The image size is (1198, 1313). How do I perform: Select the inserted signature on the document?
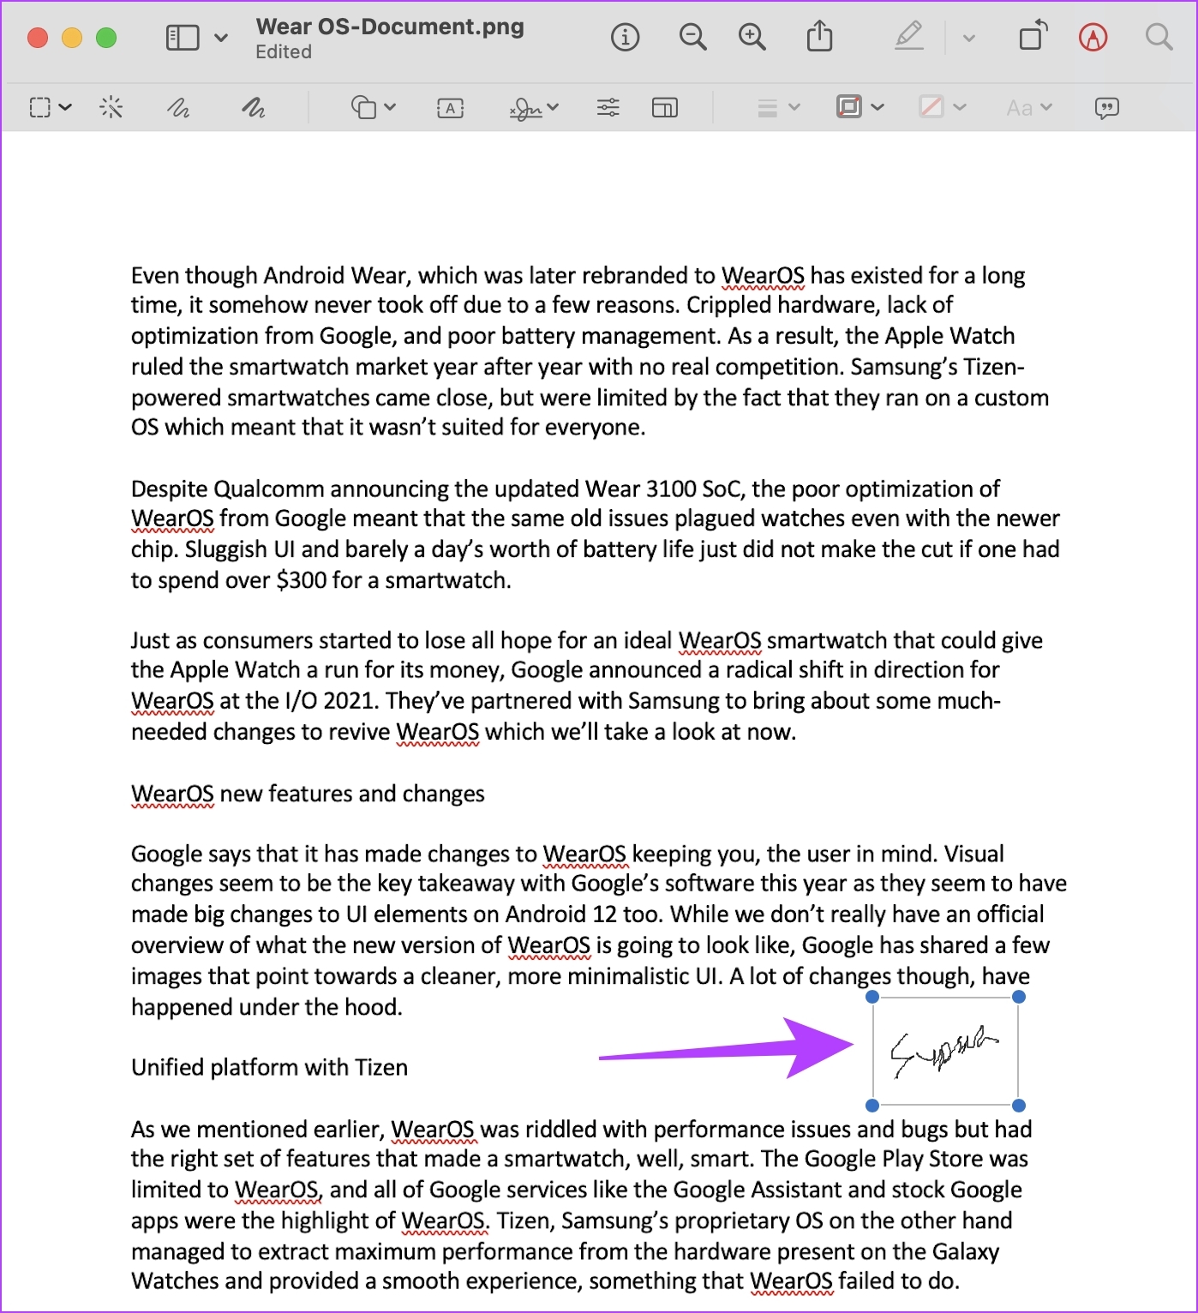(945, 1051)
